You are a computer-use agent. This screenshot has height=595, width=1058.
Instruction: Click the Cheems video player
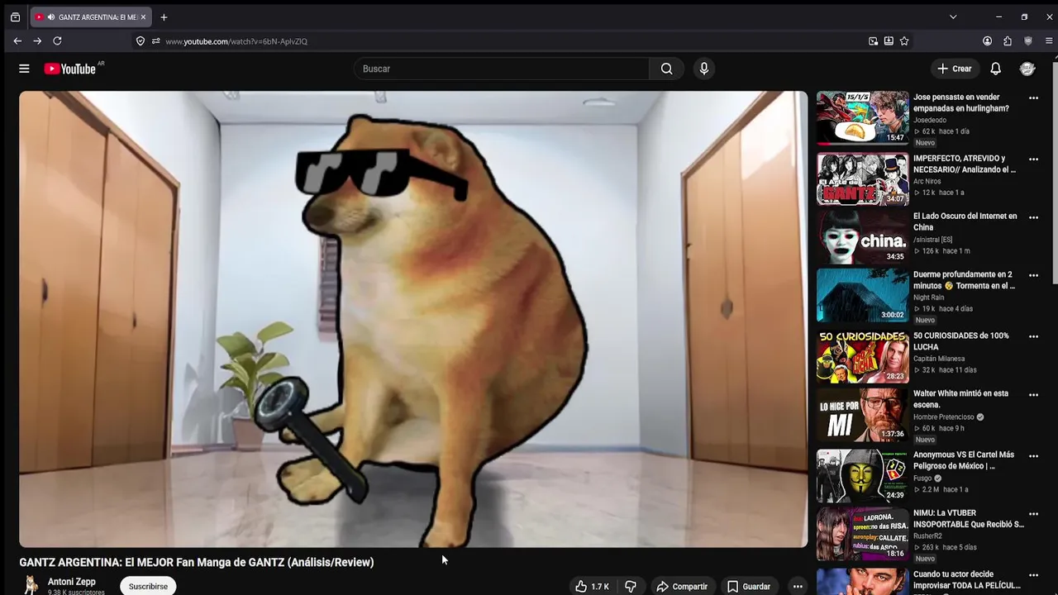click(413, 319)
